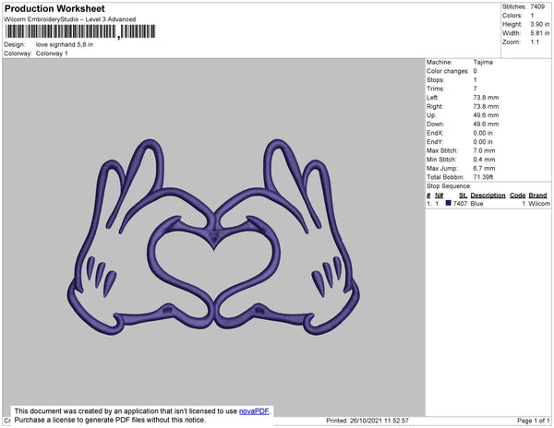Click the 'Description' column header
The height and width of the screenshot is (428, 554).
click(x=488, y=196)
